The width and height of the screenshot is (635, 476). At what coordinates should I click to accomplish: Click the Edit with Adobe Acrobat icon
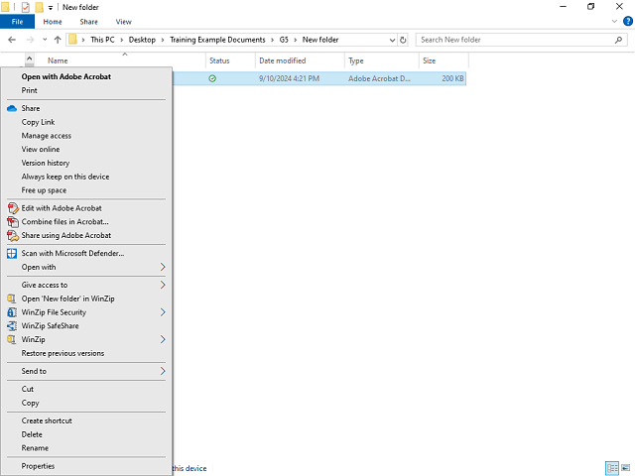tap(12, 208)
